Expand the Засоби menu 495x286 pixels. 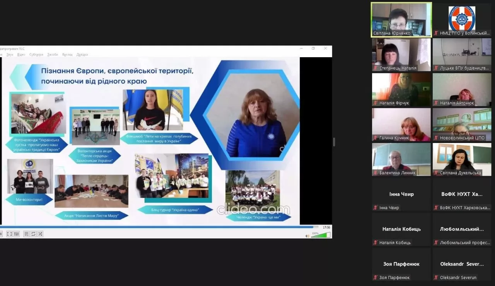[x=53, y=54]
